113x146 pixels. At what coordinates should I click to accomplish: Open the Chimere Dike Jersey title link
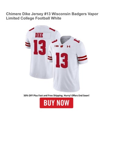[x=52, y=16]
